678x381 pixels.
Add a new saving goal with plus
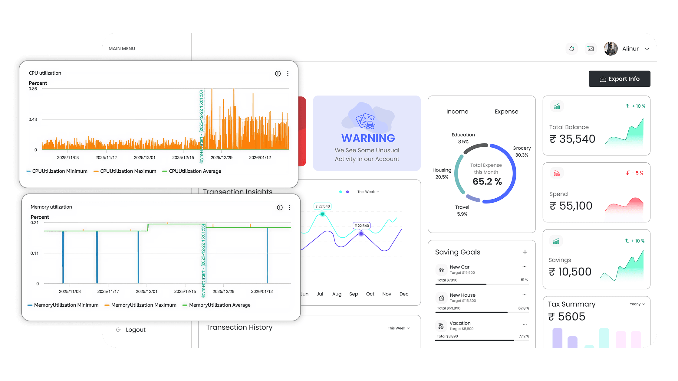[525, 252]
